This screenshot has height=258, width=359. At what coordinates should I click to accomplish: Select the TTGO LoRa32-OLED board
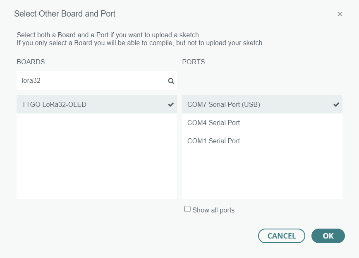tap(54, 105)
